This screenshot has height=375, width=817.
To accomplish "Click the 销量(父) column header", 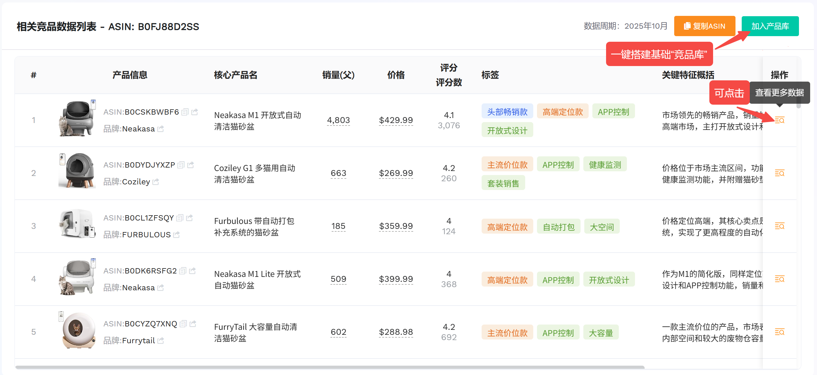I will 338,75.
